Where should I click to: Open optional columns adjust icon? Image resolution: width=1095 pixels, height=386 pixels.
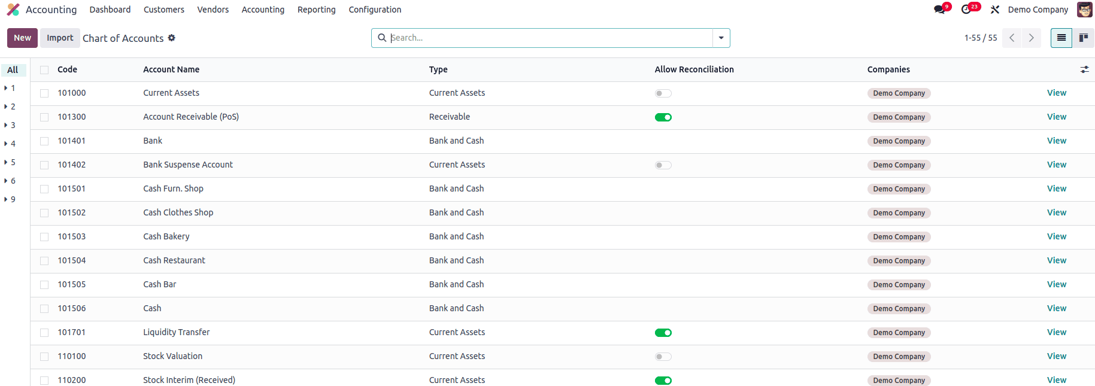(x=1084, y=69)
